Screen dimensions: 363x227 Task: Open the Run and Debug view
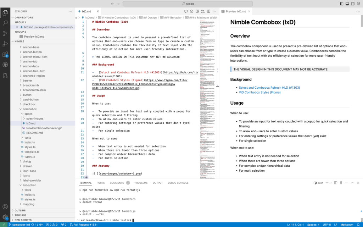5,44
